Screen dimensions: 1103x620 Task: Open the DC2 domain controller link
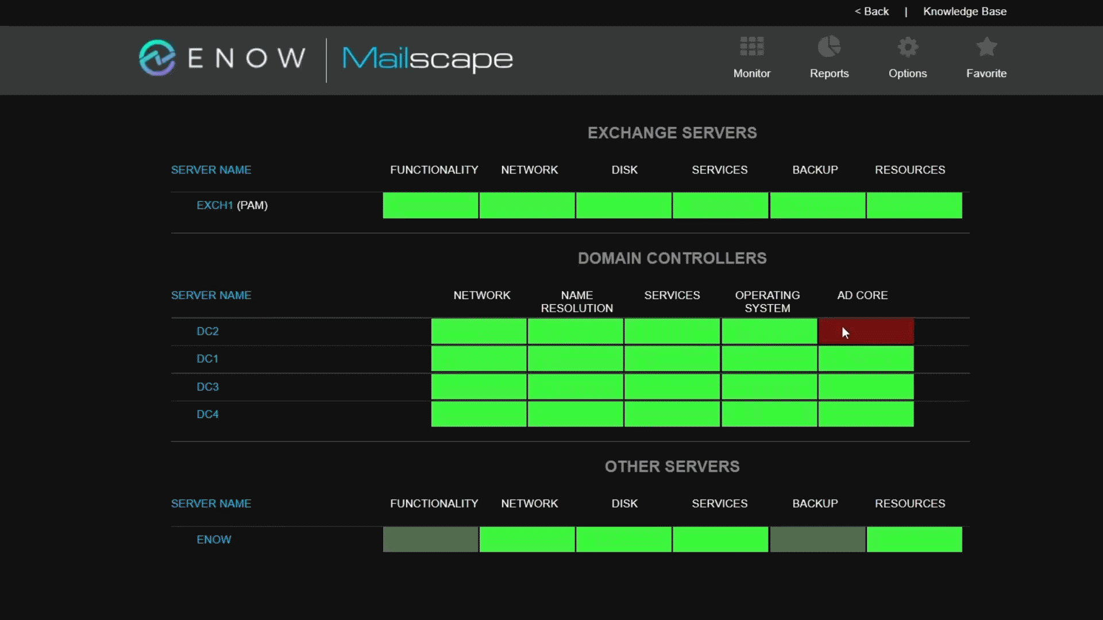pos(207,331)
